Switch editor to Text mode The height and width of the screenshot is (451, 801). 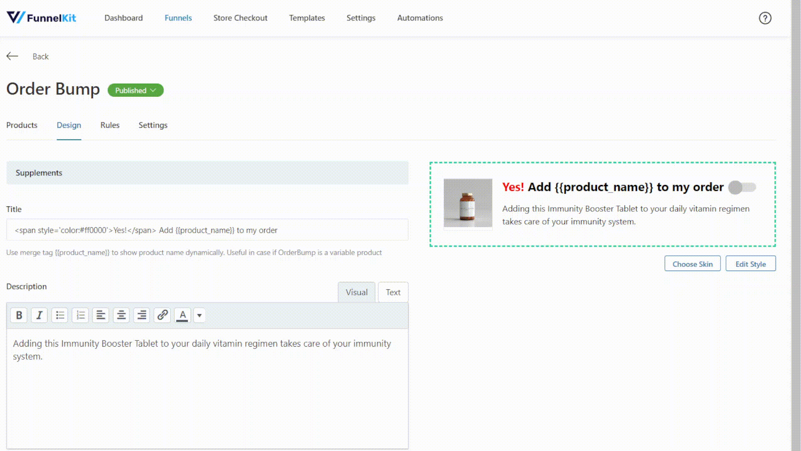click(393, 292)
